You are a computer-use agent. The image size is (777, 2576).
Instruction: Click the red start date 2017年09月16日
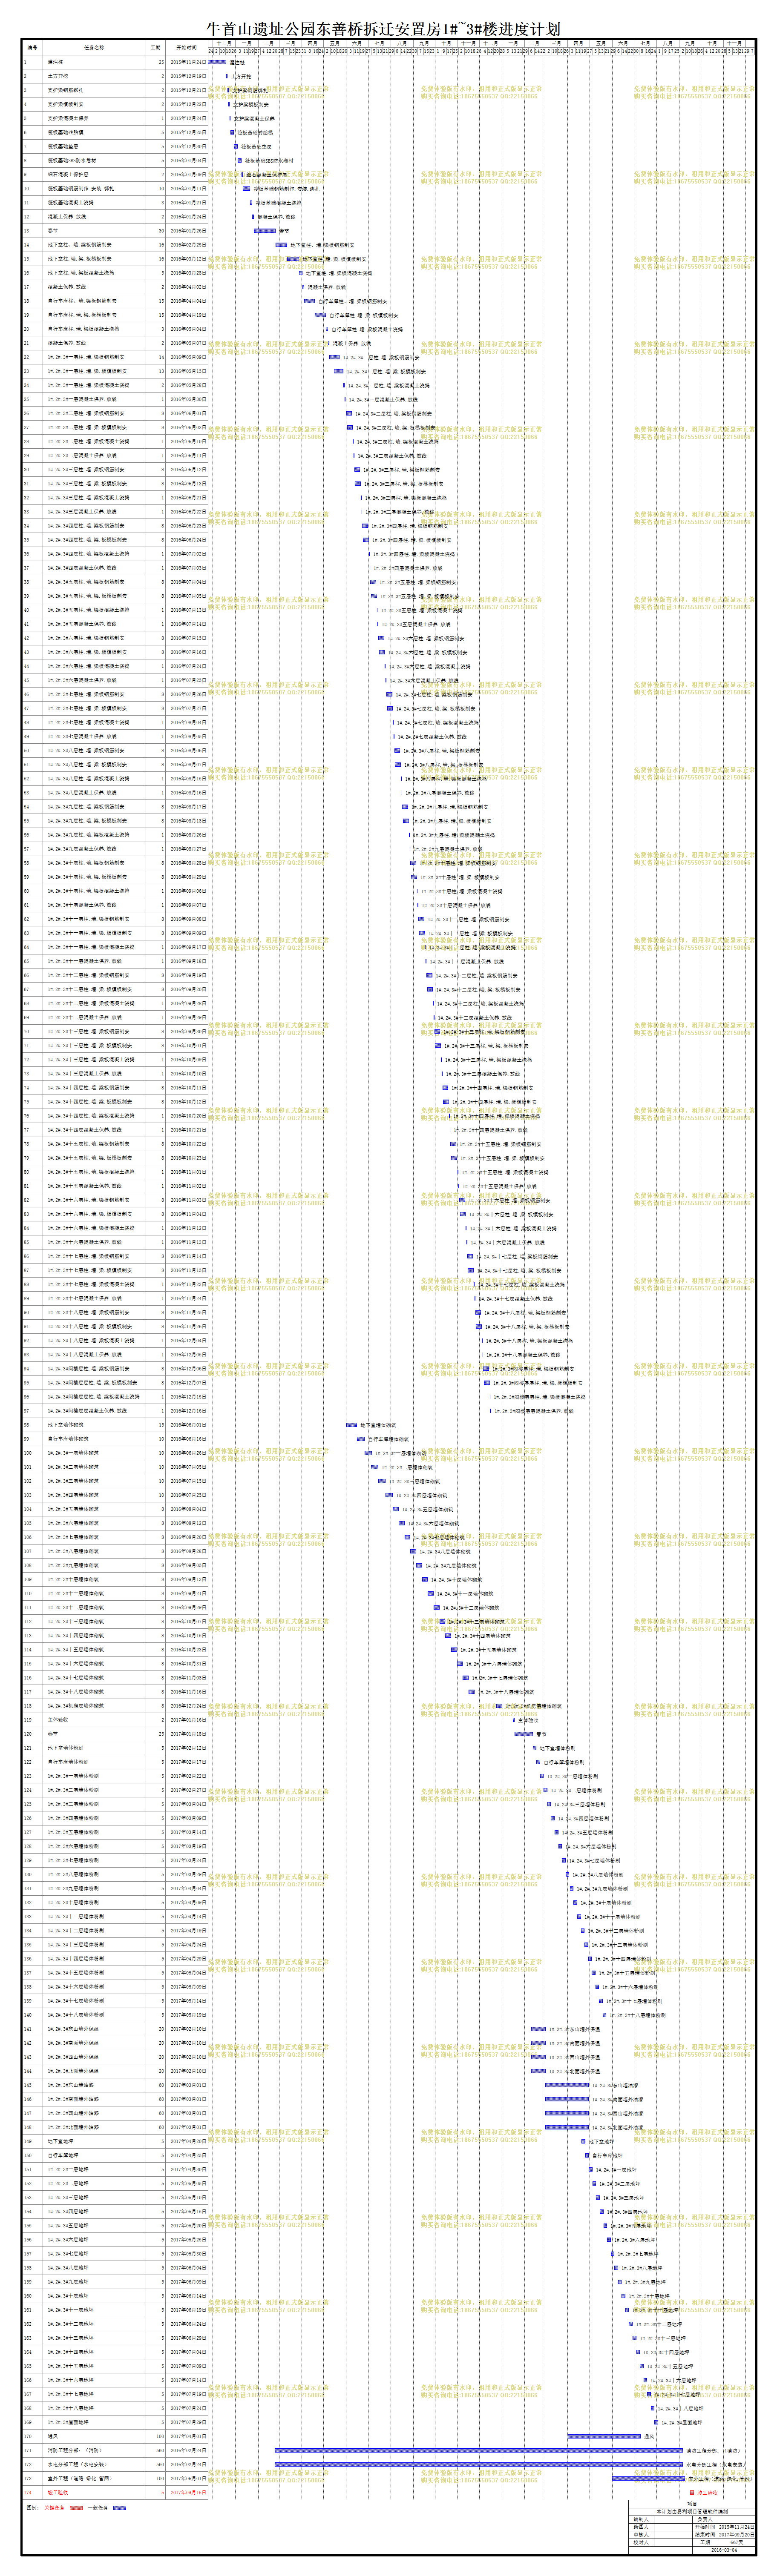point(187,2492)
